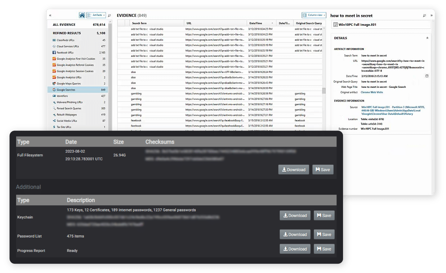Sort by Date/Time column header arrow
Image resolution: width=446 pixels, height=273 pixels.
click(x=272, y=23)
